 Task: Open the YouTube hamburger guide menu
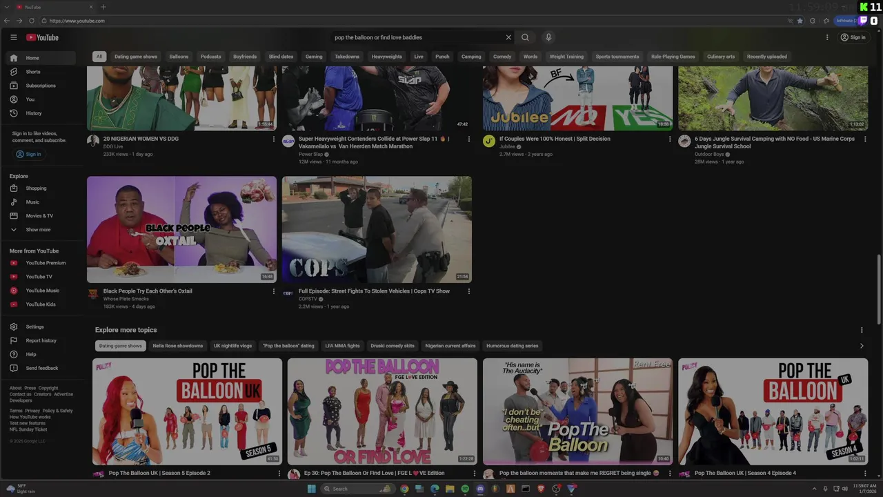tap(13, 37)
